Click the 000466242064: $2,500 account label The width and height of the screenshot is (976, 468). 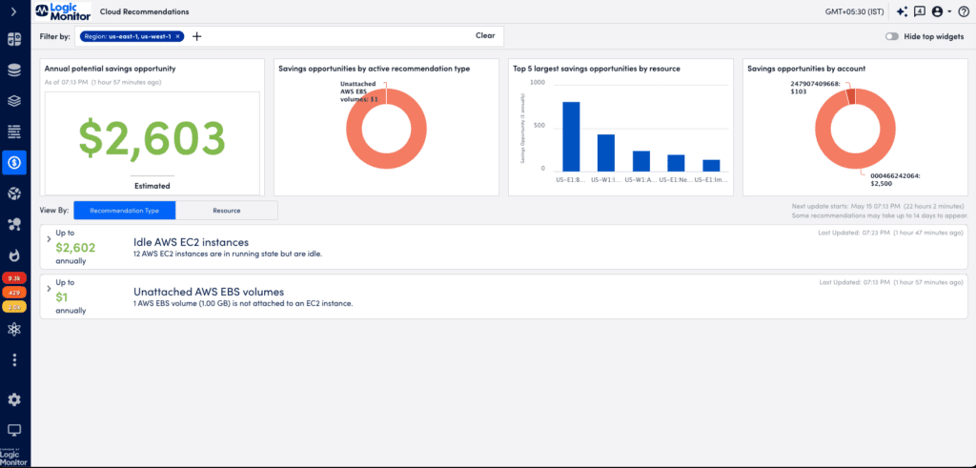pyautogui.click(x=893, y=179)
